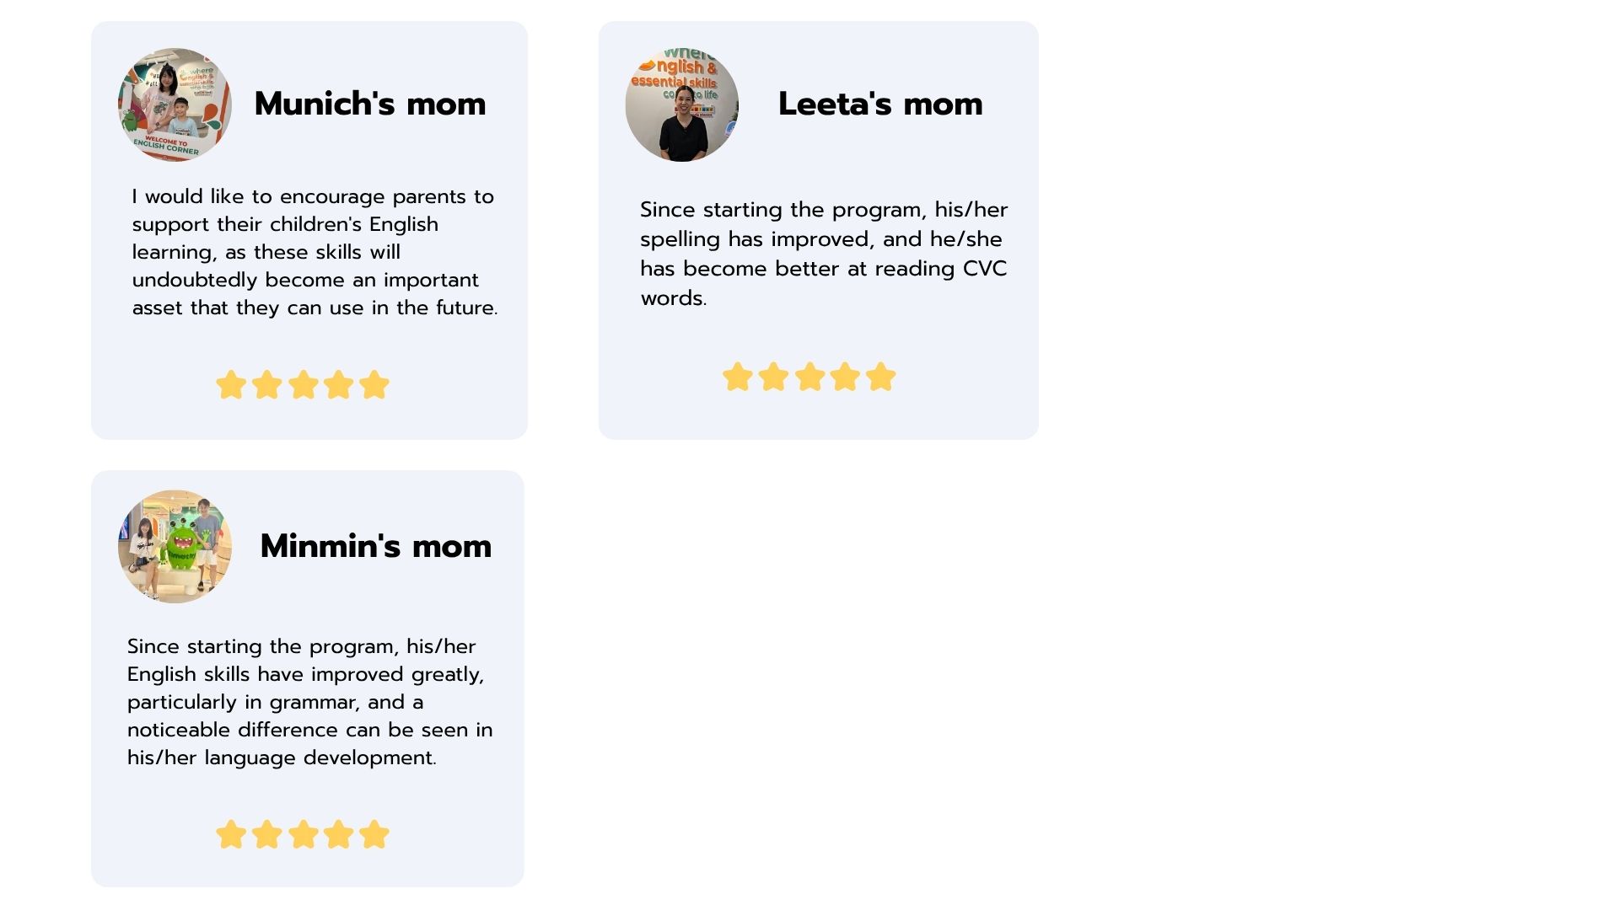Click fourth star in Leeta's mom rating

(845, 377)
